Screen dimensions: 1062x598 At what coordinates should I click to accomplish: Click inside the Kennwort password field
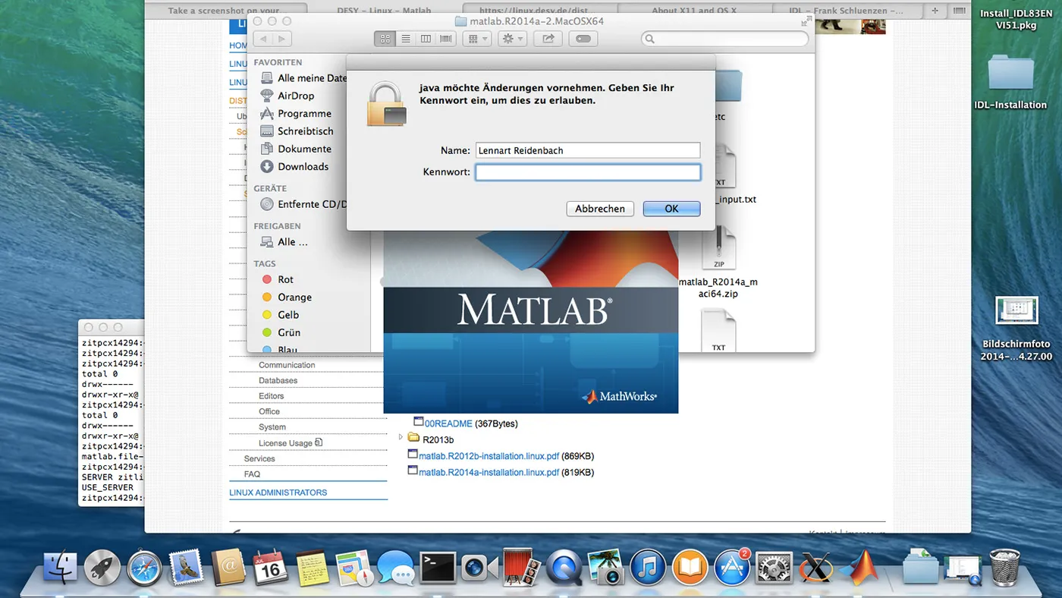(x=588, y=172)
